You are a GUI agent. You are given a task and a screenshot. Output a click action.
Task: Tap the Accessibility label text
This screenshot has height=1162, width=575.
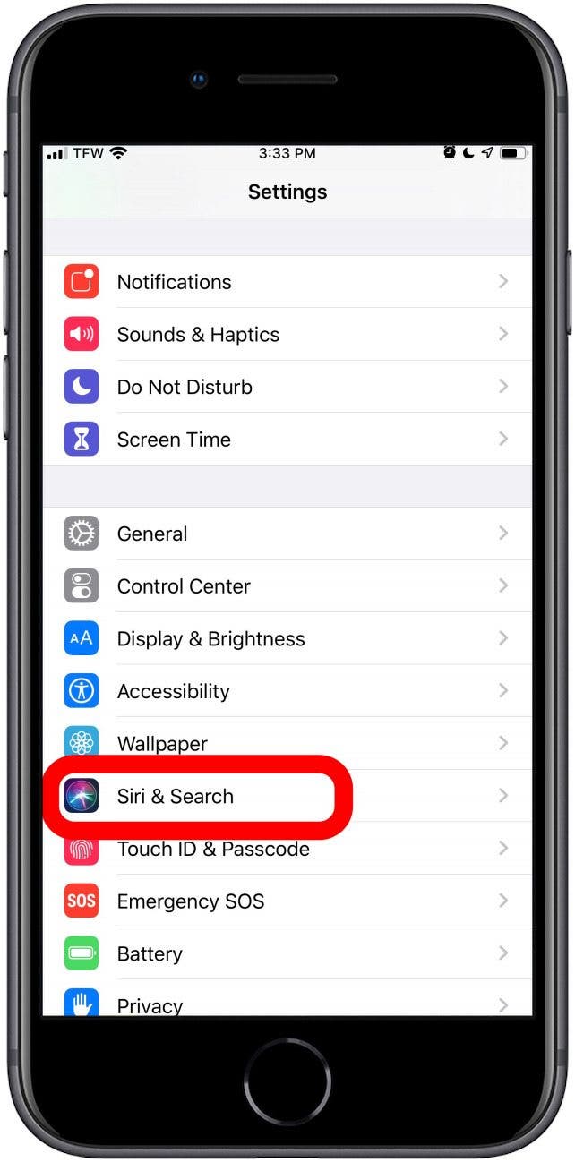174,691
